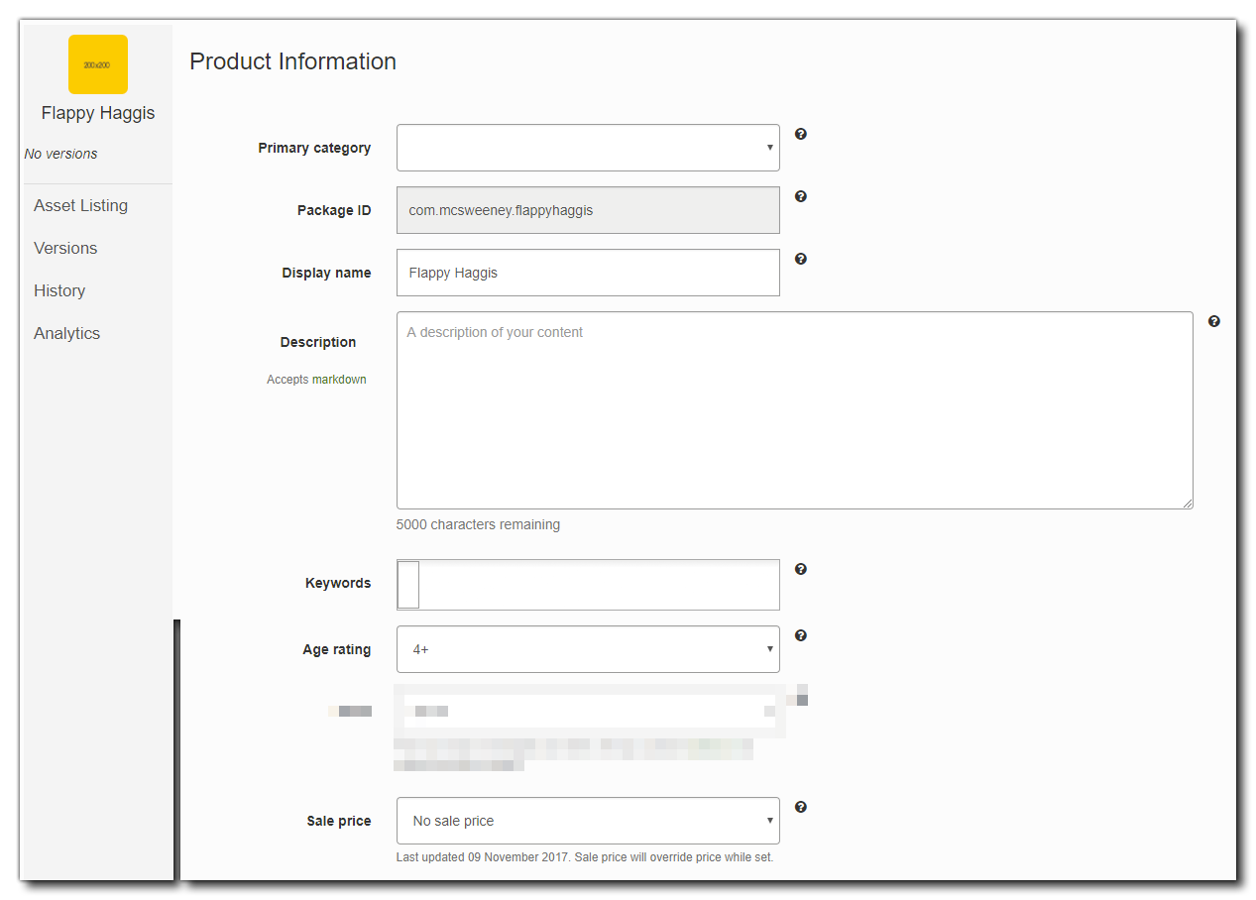Follow the markdown link under Description
This screenshot has height=900, width=1256.
tap(339, 380)
